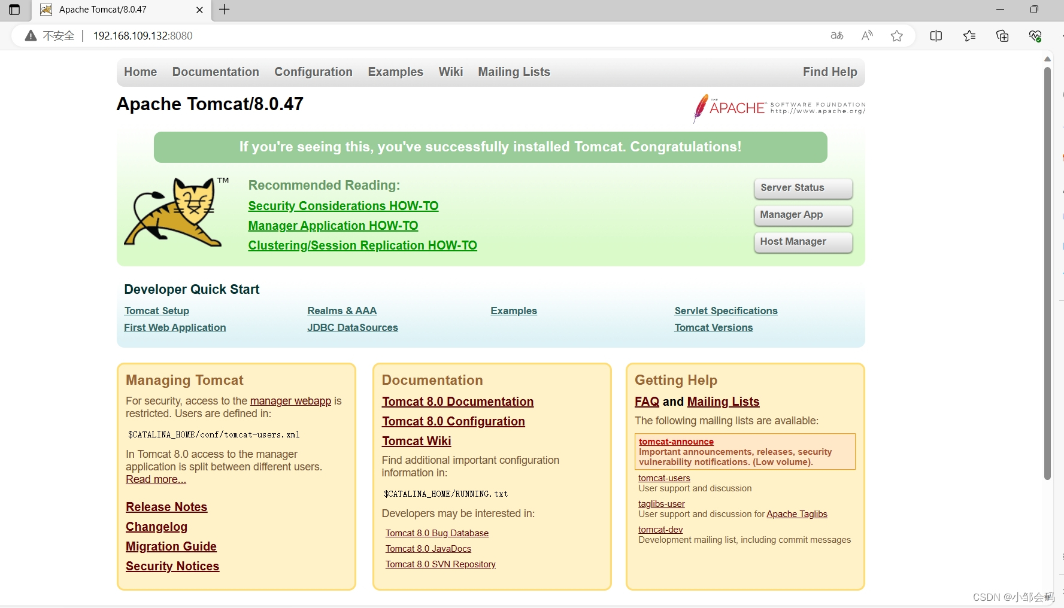
Task: Open the Documentation navigation item
Action: (x=216, y=72)
